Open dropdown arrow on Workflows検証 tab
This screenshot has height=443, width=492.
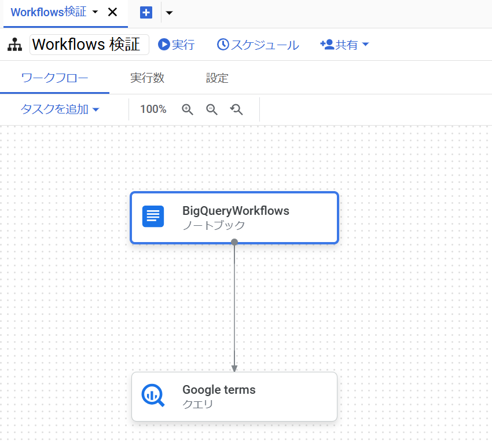tap(95, 12)
